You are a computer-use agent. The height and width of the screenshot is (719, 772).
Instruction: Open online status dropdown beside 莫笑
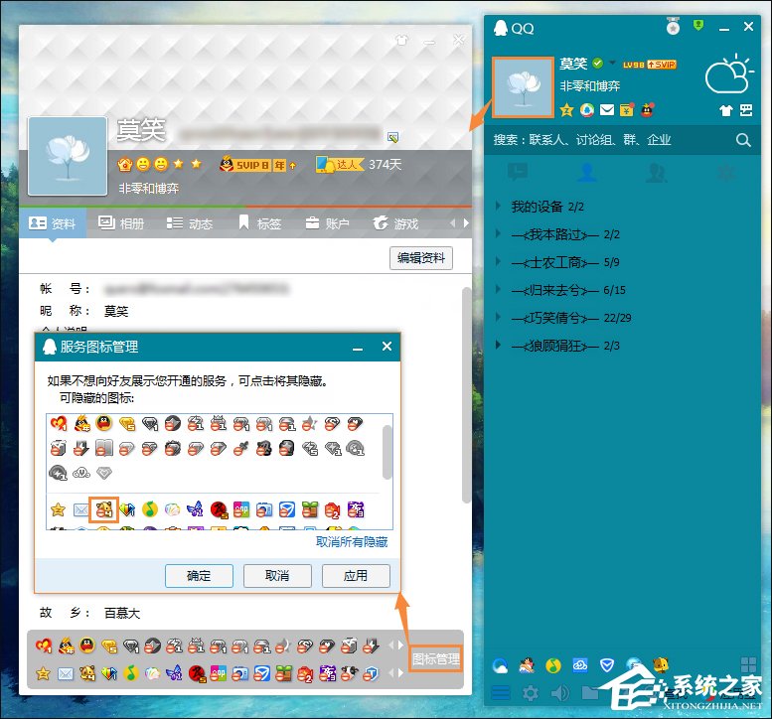click(612, 63)
